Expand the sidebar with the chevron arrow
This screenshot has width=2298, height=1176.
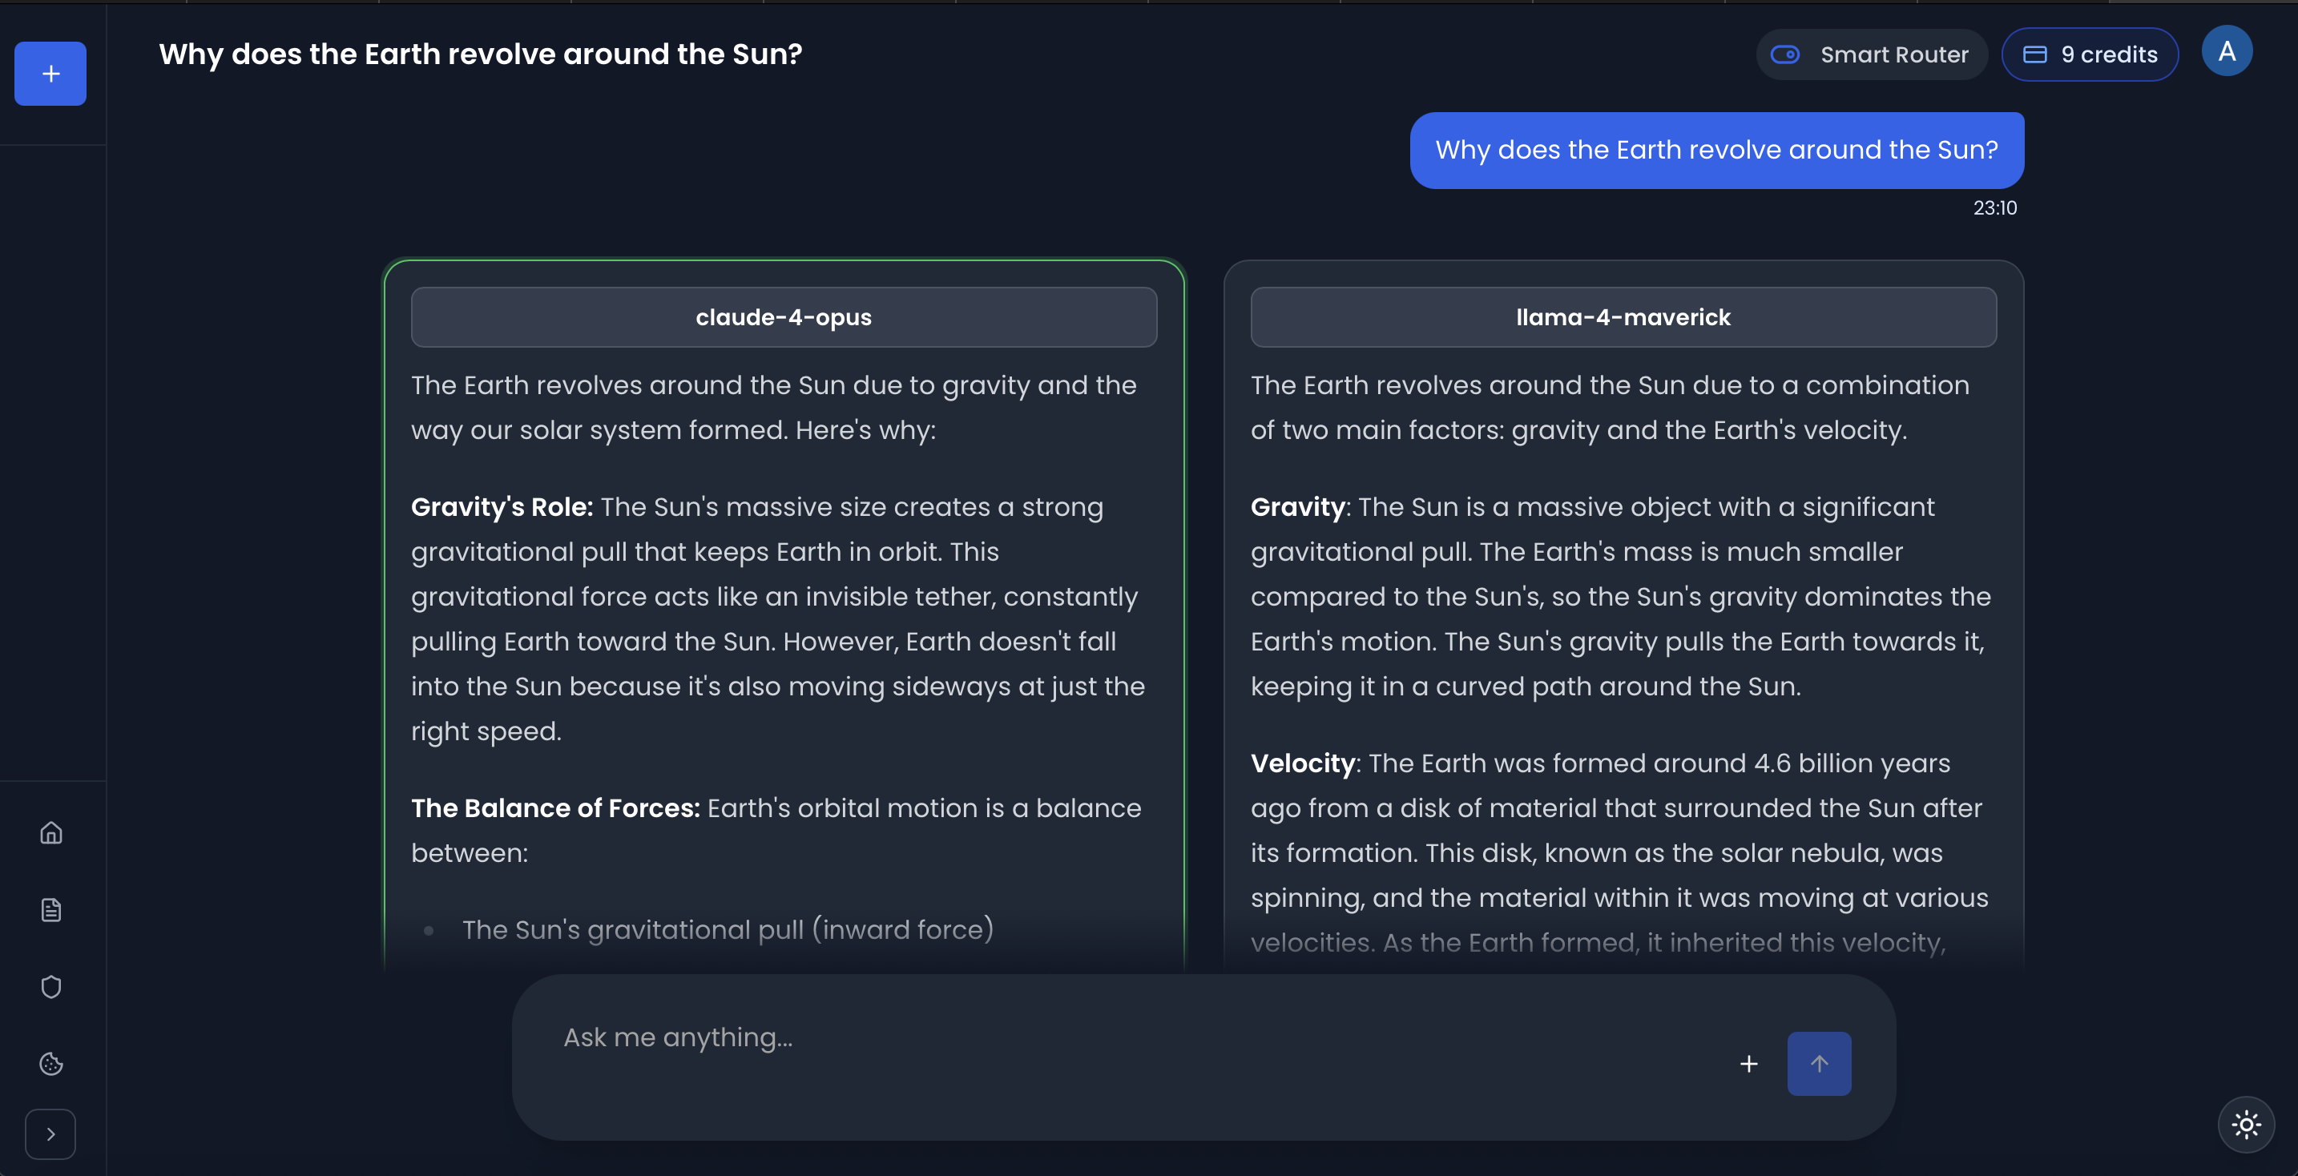click(50, 1134)
